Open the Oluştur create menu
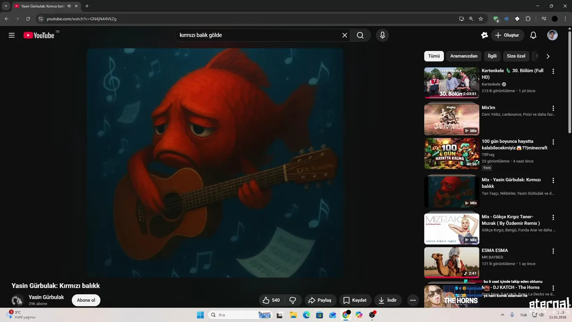Screen dimensions: 572x322 [x=508, y=35]
